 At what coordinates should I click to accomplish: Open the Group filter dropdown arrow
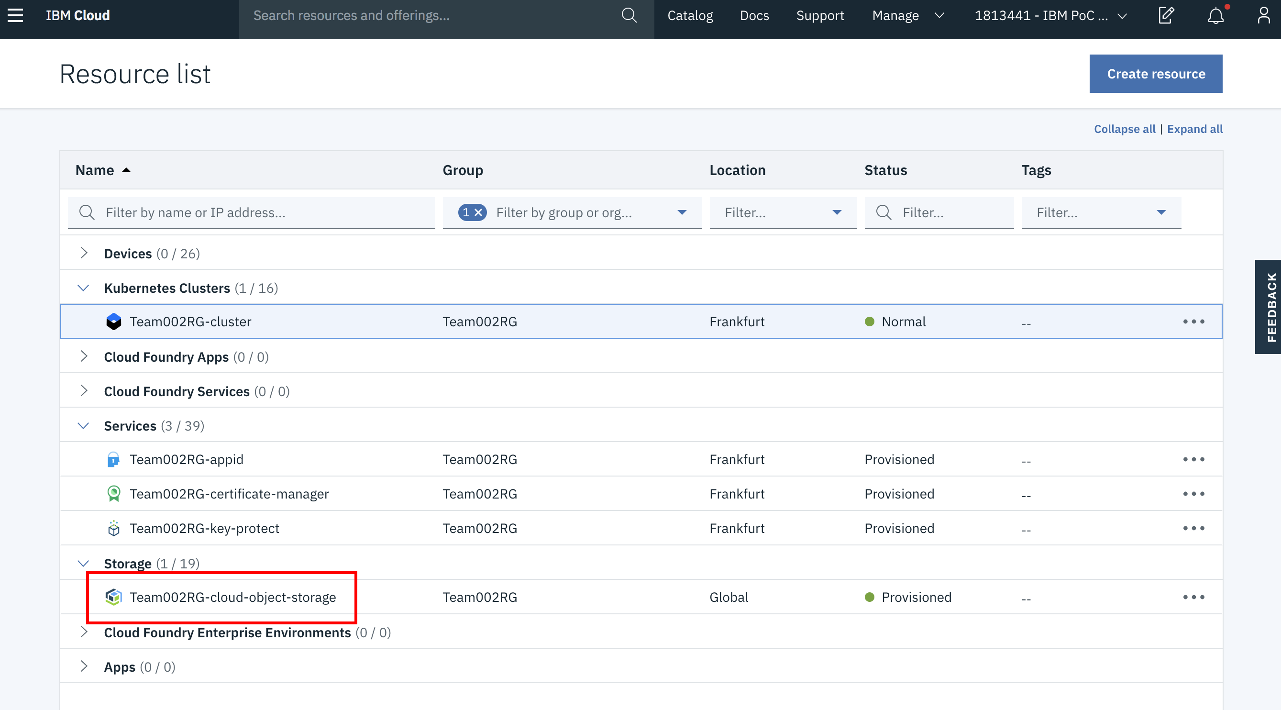pyautogui.click(x=682, y=212)
